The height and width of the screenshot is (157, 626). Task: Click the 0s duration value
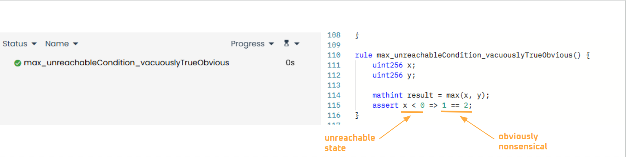point(290,63)
